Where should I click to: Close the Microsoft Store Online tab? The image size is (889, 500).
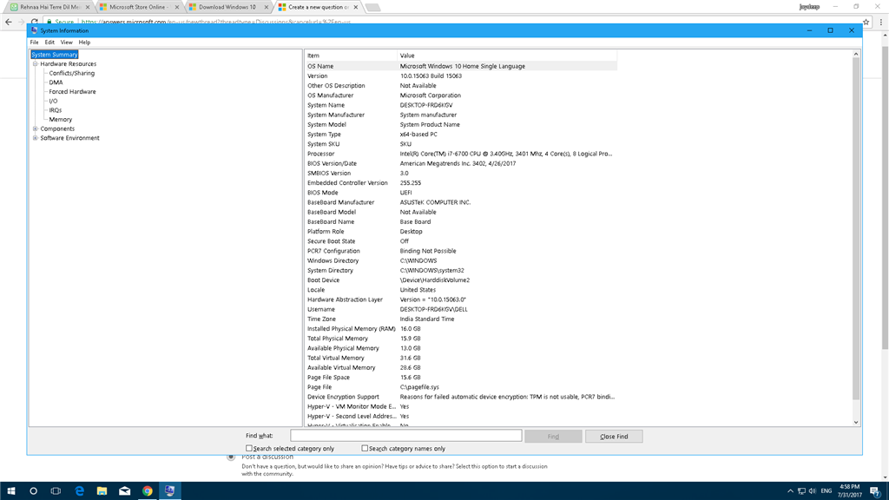coord(177,7)
